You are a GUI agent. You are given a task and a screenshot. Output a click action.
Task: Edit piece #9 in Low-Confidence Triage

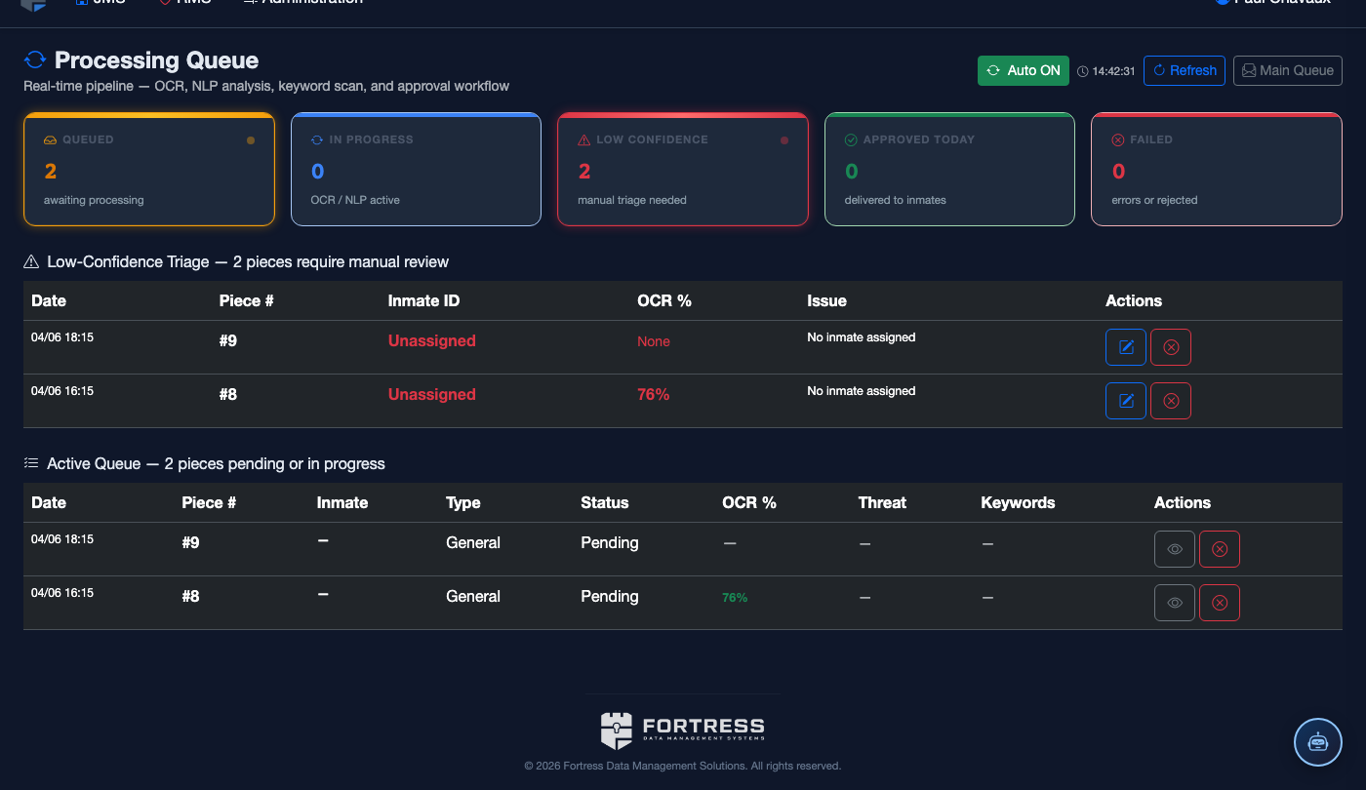(x=1126, y=347)
